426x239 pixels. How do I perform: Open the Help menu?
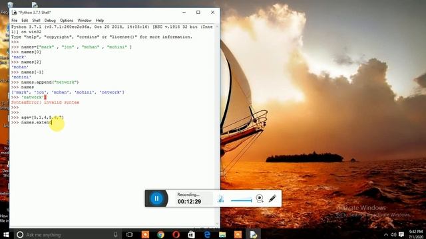[100, 21]
